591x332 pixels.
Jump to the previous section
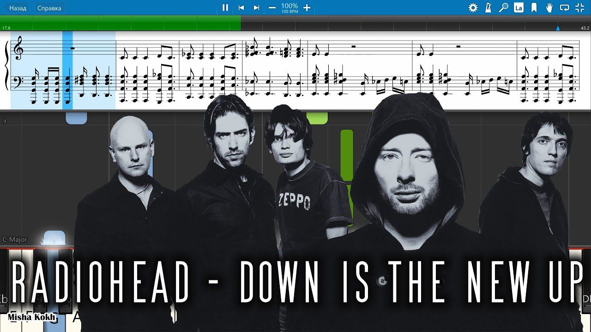241,7
